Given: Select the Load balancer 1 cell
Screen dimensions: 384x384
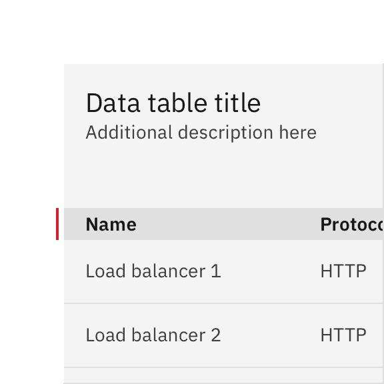Looking at the screenshot, I should 153,271.
